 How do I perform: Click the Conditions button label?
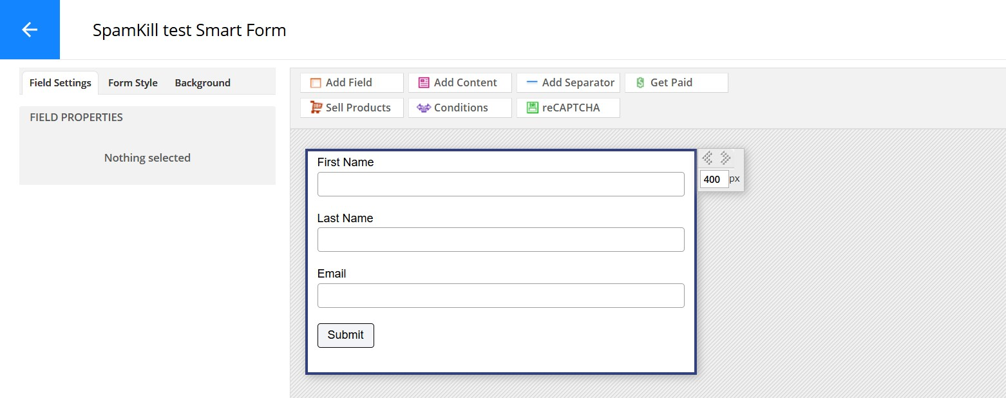[x=461, y=108]
